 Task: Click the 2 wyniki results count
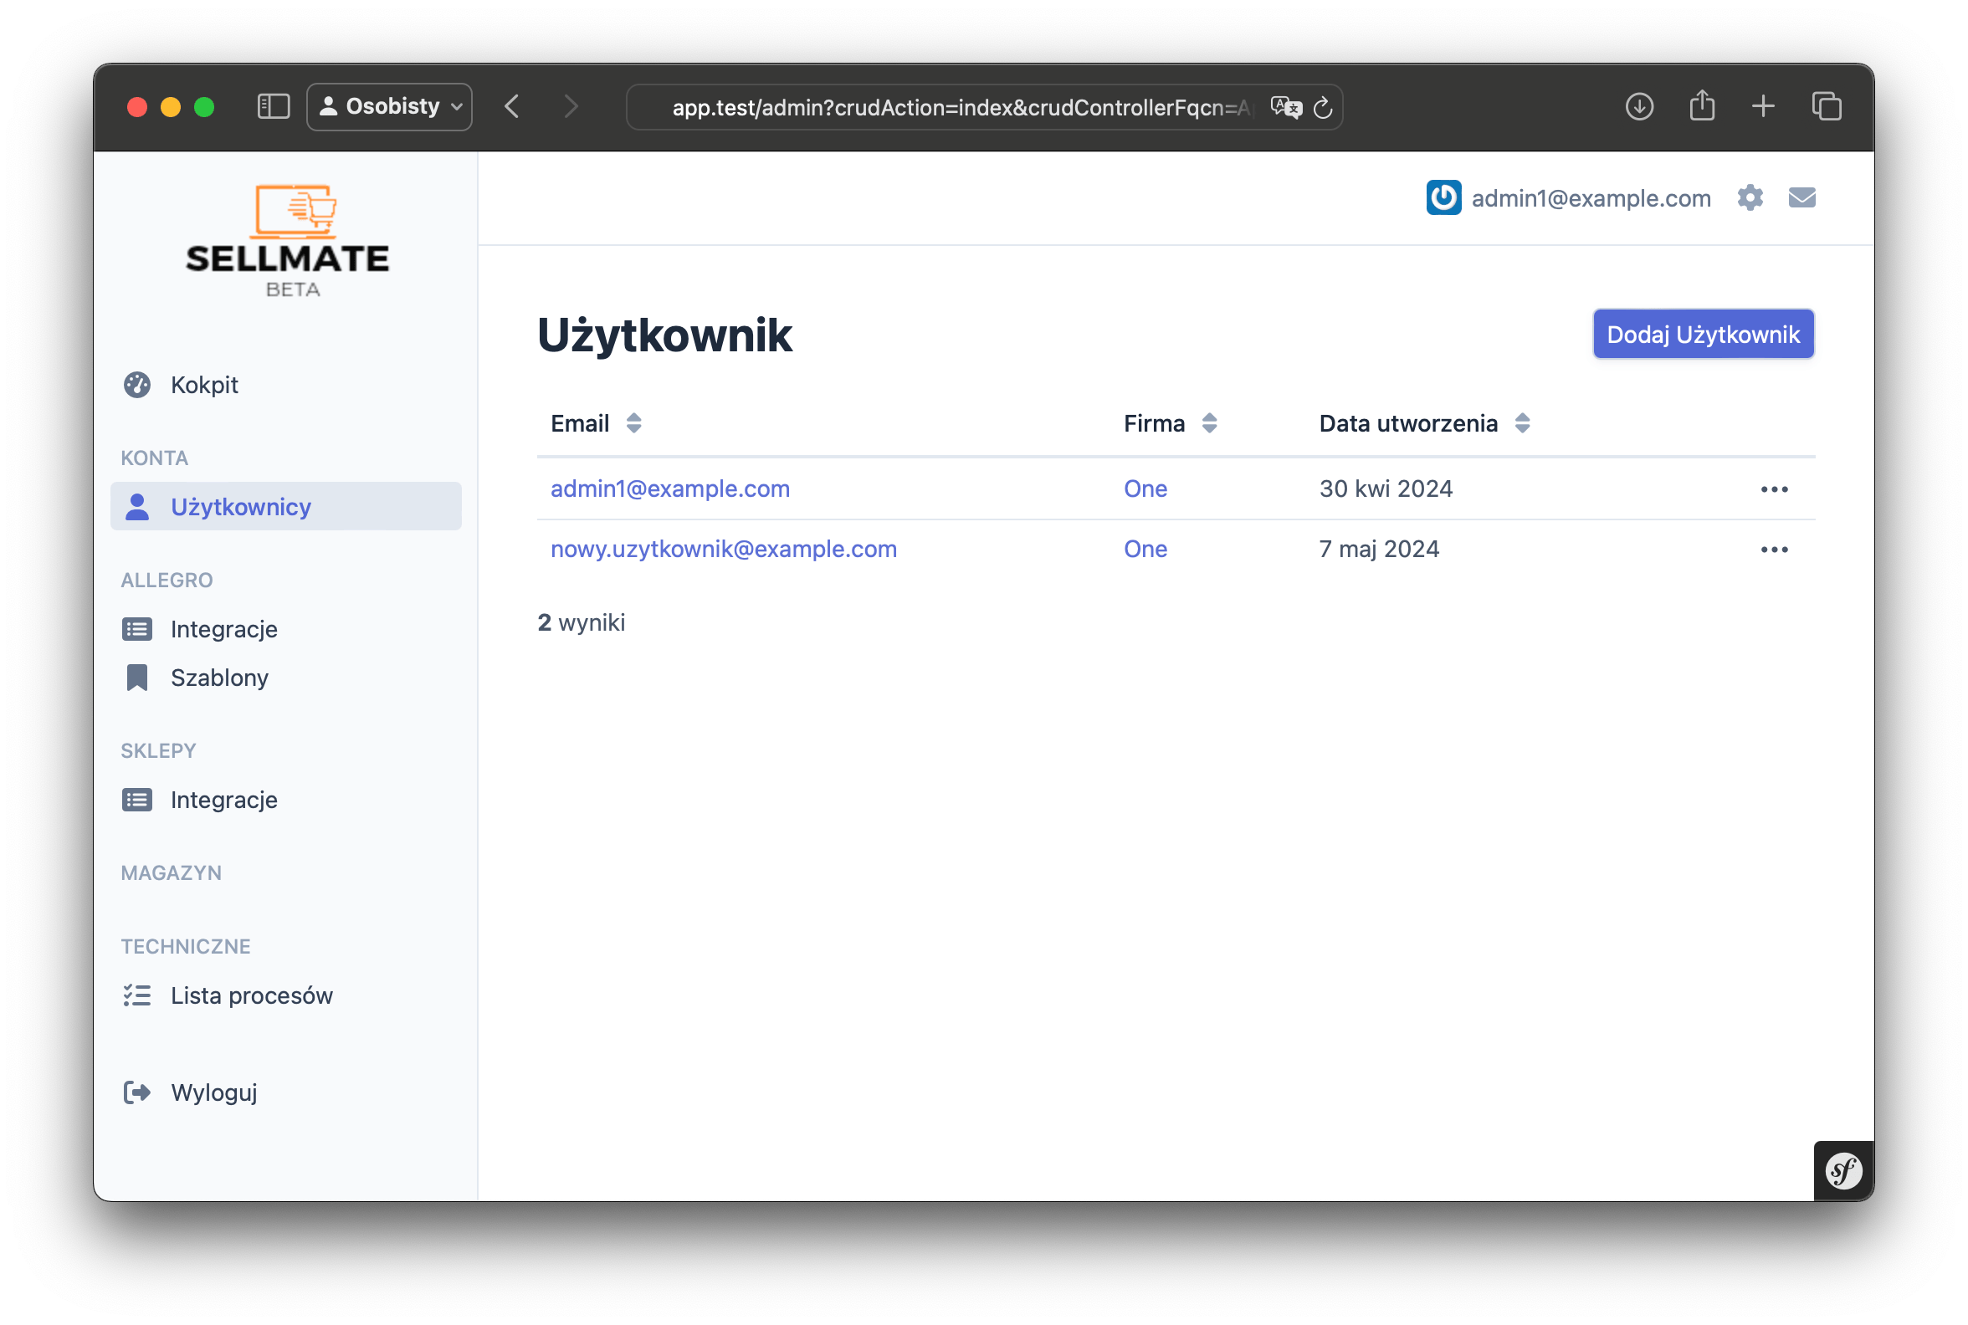point(582,622)
